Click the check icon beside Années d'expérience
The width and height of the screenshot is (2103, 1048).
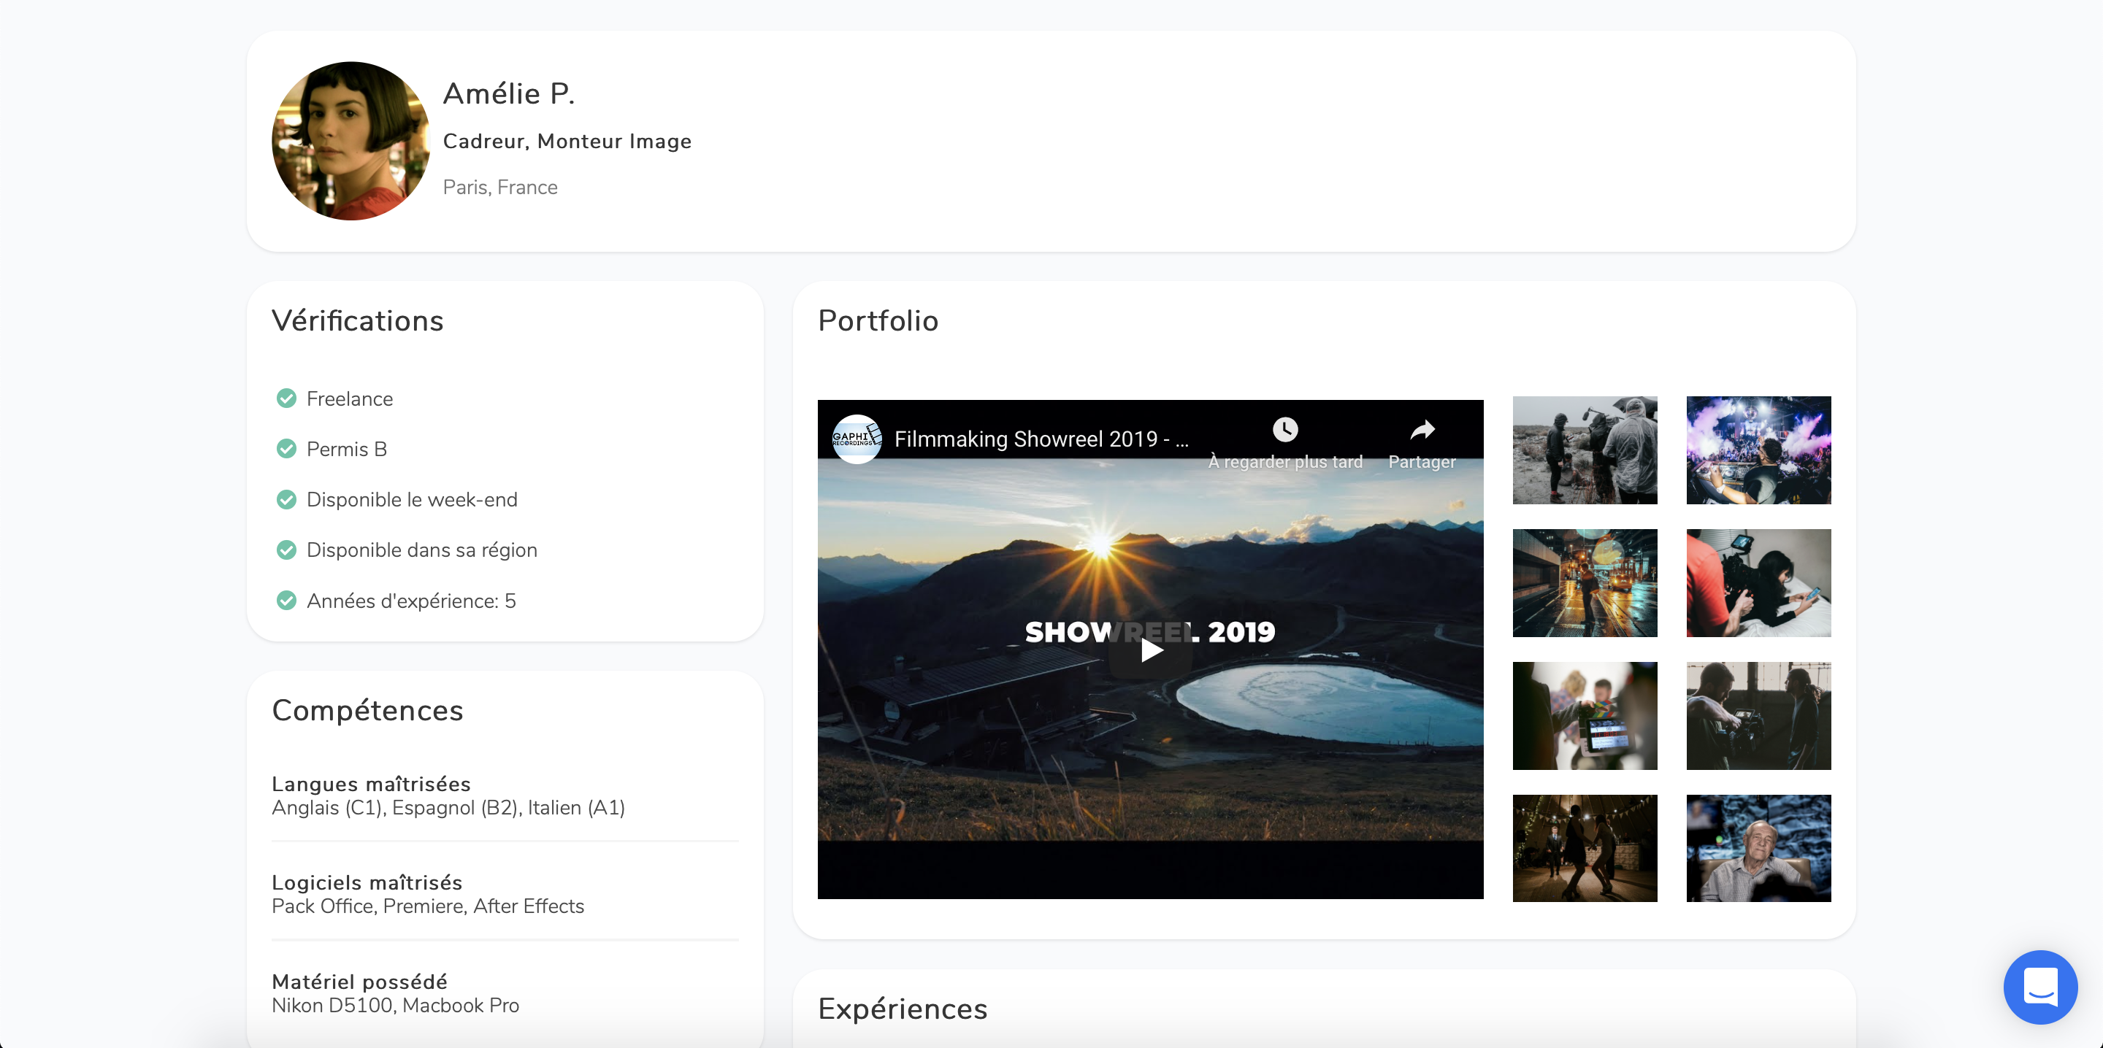[x=286, y=601]
